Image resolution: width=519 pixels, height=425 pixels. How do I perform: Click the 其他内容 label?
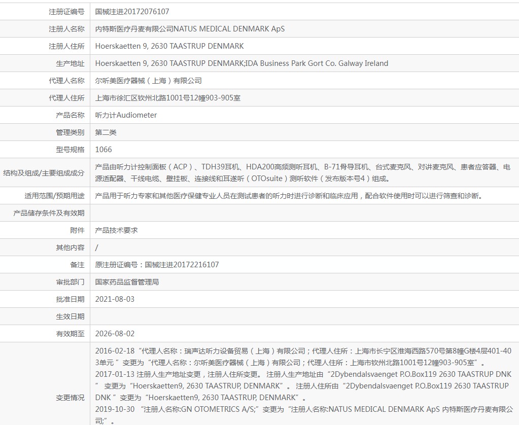click(x=70, y=247)
